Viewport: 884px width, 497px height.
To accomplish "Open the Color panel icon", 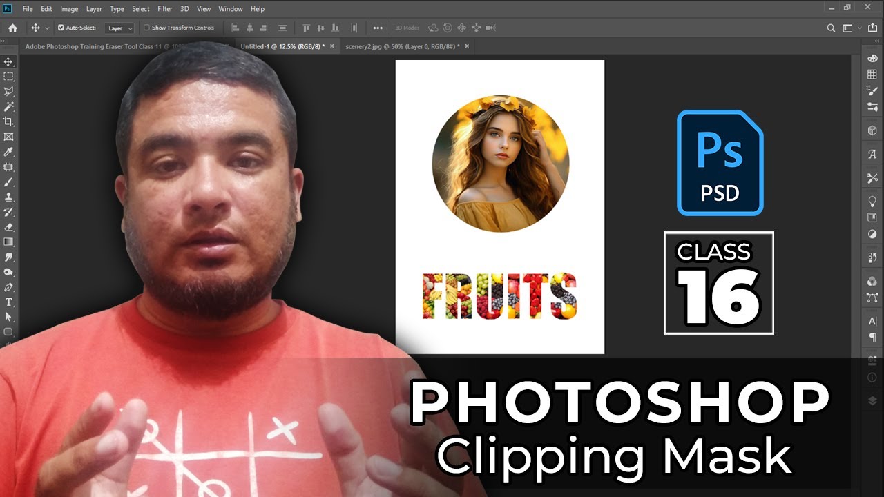I will point(872,59).
